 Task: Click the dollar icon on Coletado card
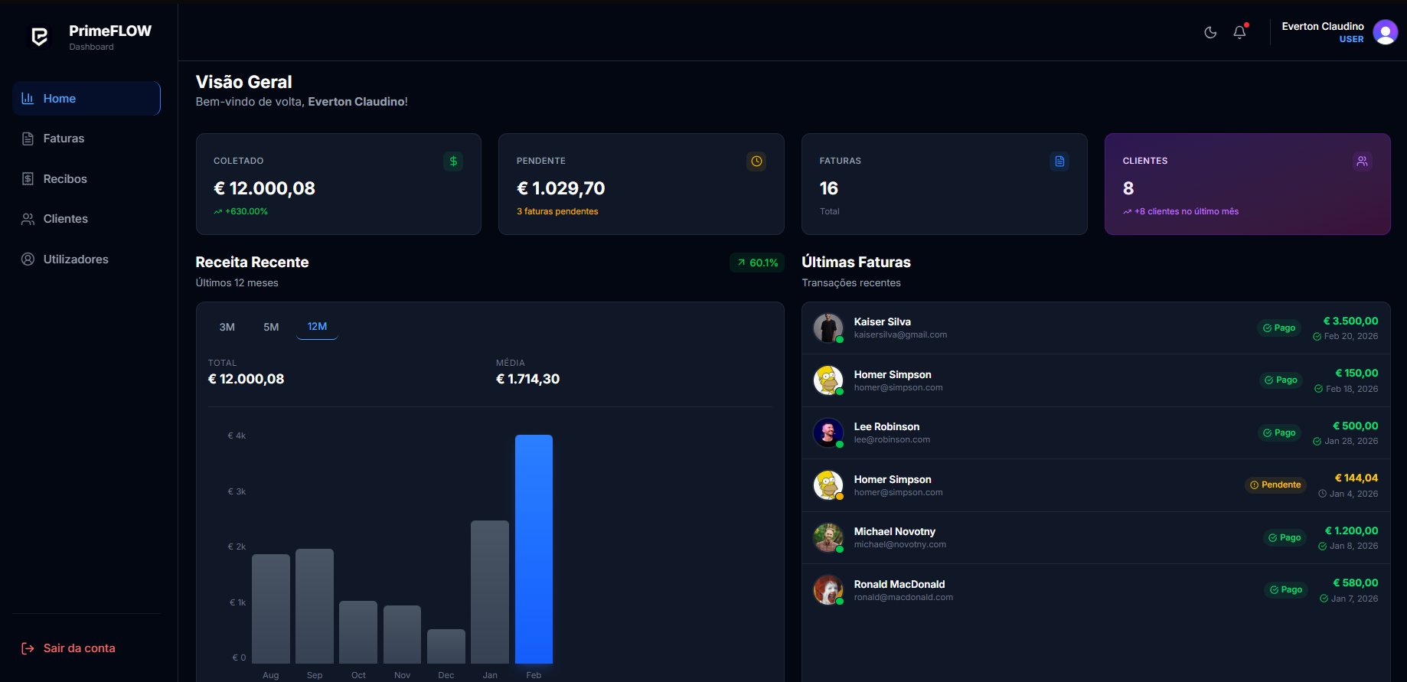coord(453,162)
